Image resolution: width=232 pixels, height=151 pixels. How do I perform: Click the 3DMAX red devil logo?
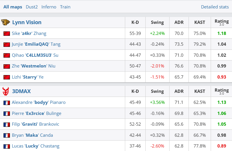point(6,91)
